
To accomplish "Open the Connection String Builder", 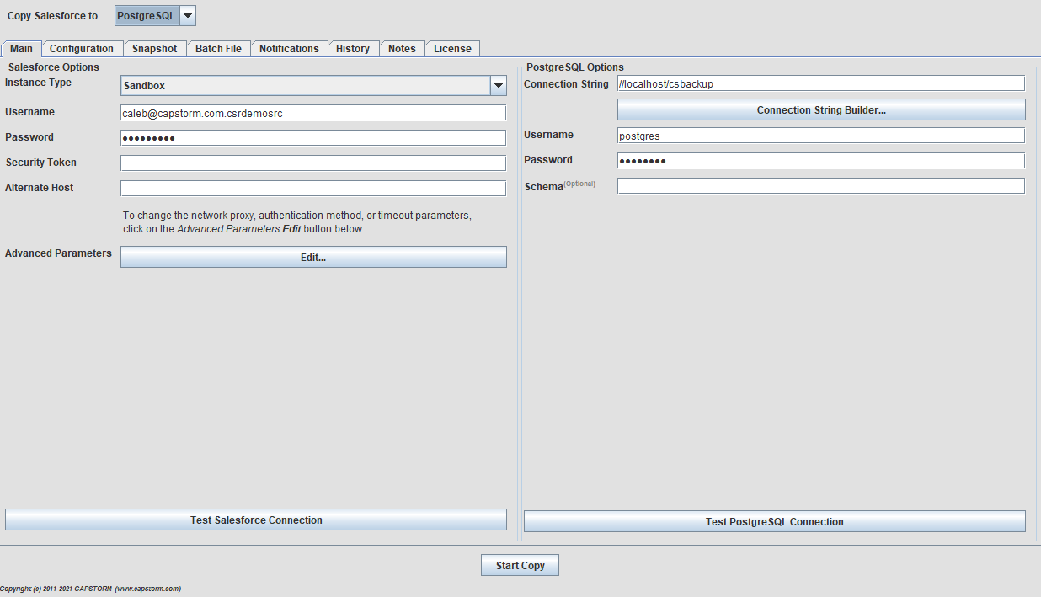I will tap(821, 109).
